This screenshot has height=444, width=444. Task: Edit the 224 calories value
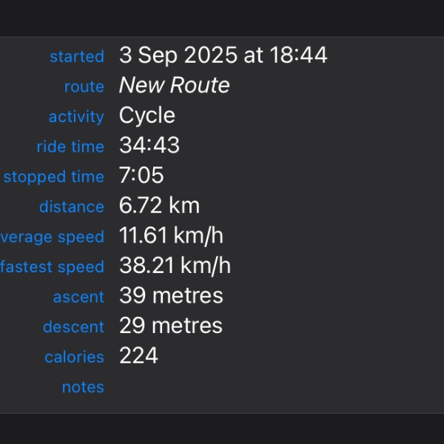coord(138,355)
